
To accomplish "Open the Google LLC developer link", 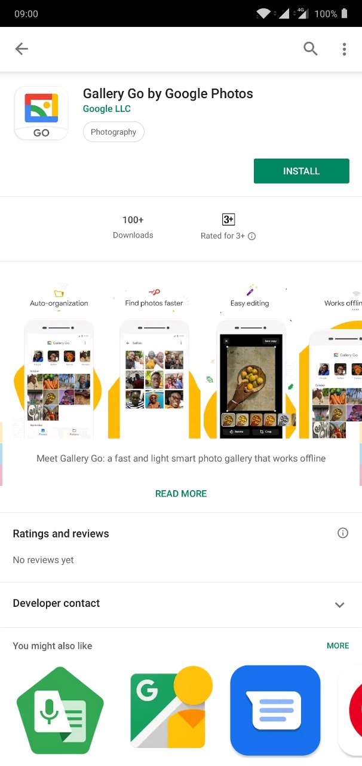I will (x=107, y=109).
